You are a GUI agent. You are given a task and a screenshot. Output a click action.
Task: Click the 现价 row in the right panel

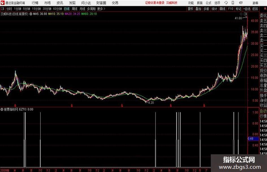click(x=263, y=71)
